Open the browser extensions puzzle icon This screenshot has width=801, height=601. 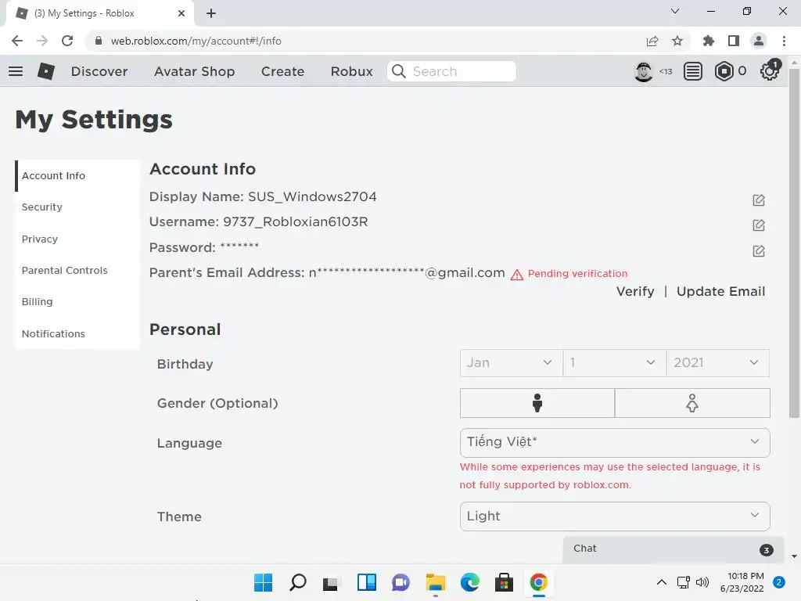click(x=709, y=41)
